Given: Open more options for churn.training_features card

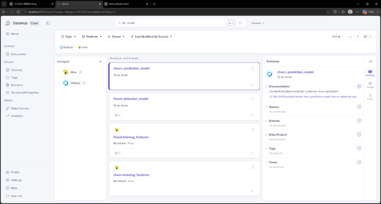Looking at the screenshot, I should pyautogui.click(x=253, y=167).
